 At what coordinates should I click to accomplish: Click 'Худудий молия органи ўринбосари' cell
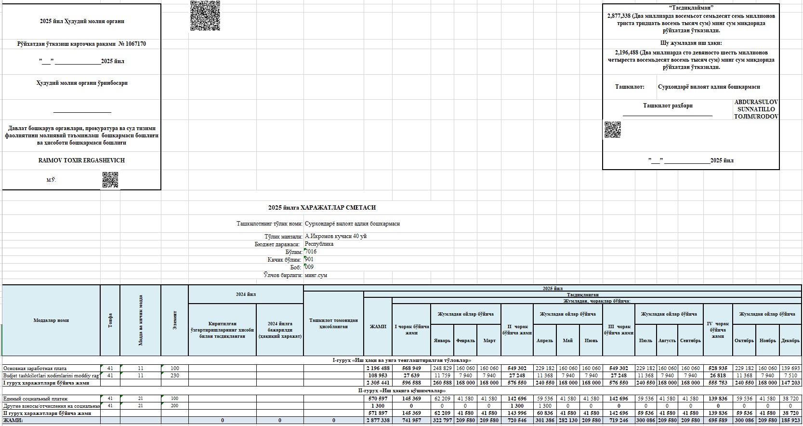(82, 83)
